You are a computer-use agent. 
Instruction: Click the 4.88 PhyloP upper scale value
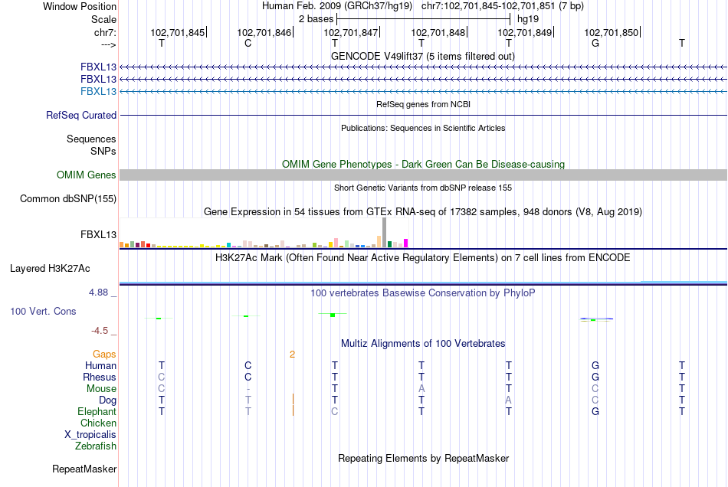coord(98,293)
